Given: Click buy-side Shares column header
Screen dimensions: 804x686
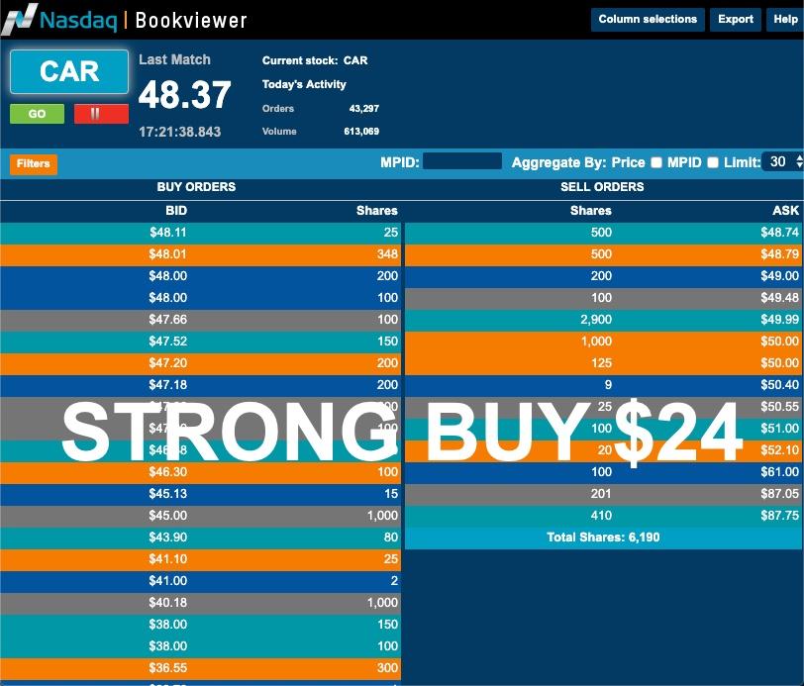Looking at the screenshot, I should (377, 211).
